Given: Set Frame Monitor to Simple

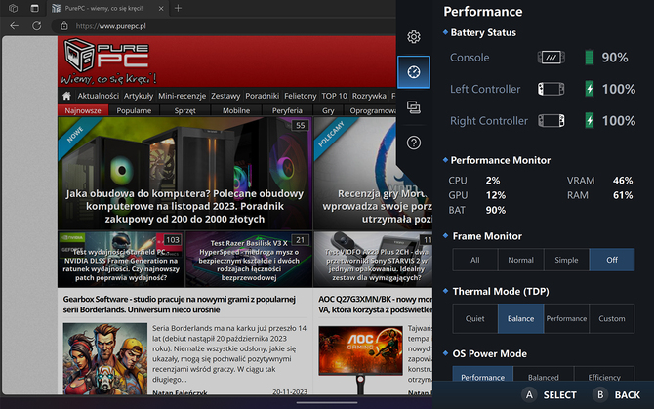Looking at the screenshot, I should (566, 260).
